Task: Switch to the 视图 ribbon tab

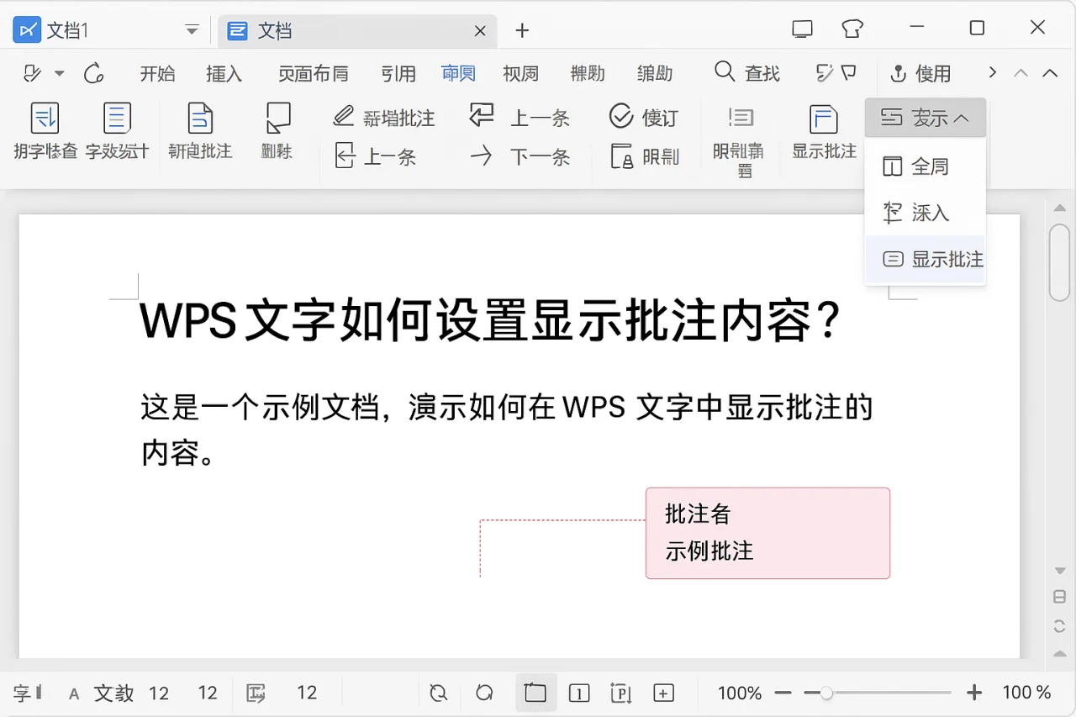Action: click(520, 73)
